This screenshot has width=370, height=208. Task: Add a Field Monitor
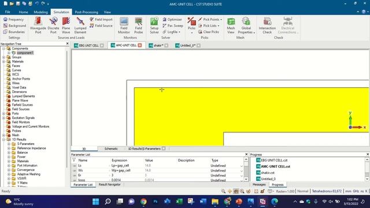click(124, 25)
